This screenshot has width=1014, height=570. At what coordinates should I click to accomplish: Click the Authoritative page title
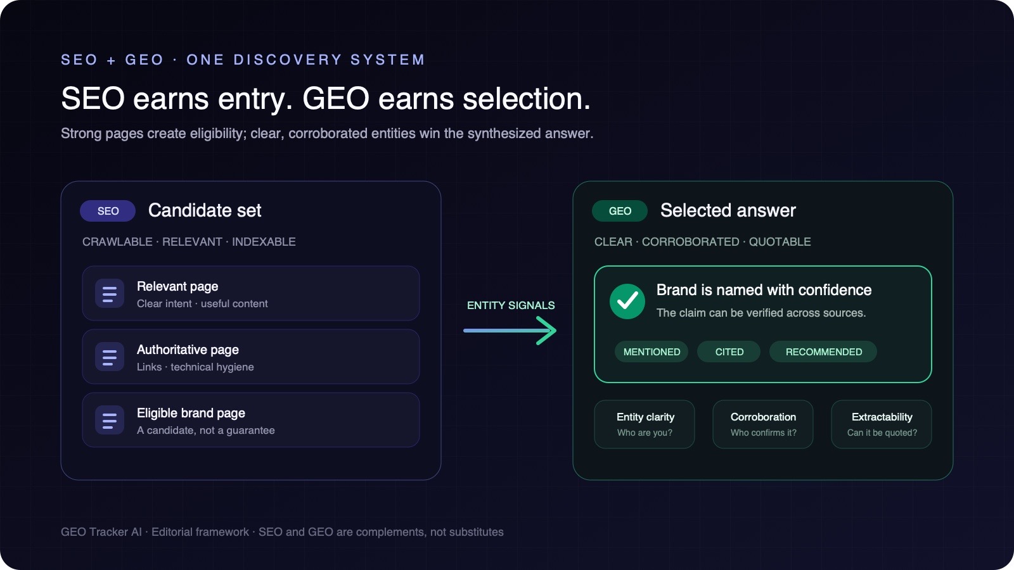[188, 350]
